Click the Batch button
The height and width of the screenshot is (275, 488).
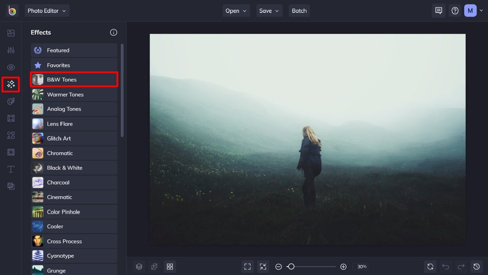299,10
